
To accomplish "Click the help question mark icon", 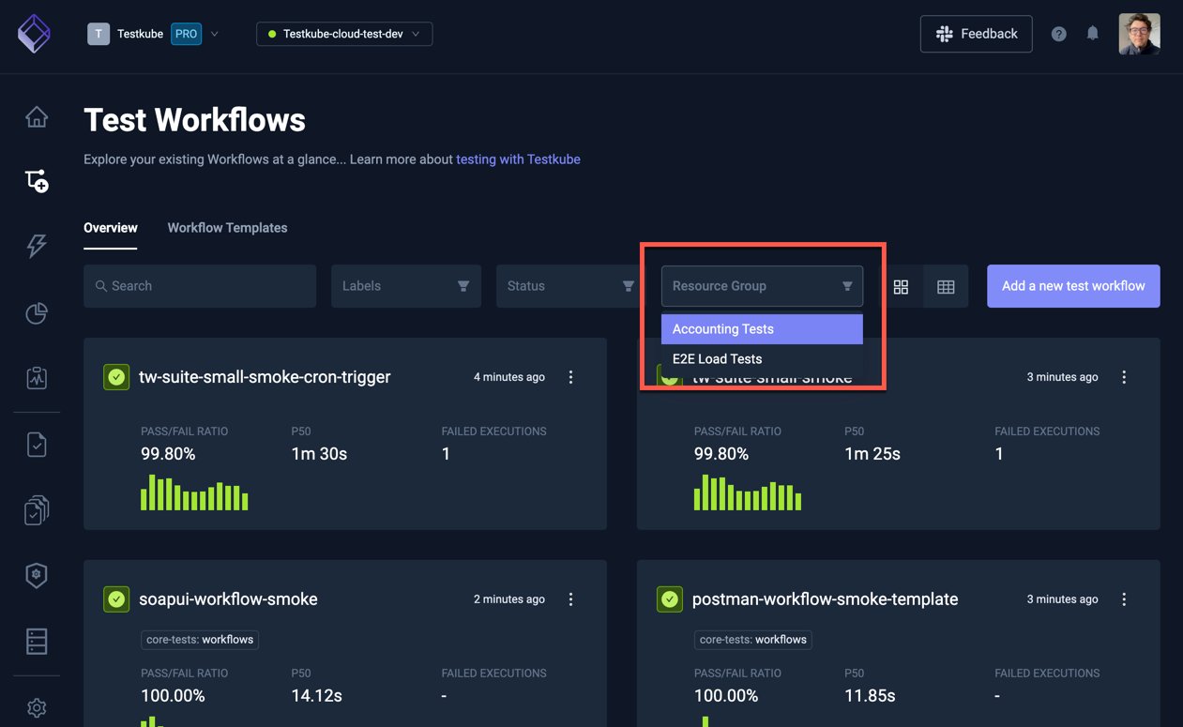I will click(x=1058, y=34).
